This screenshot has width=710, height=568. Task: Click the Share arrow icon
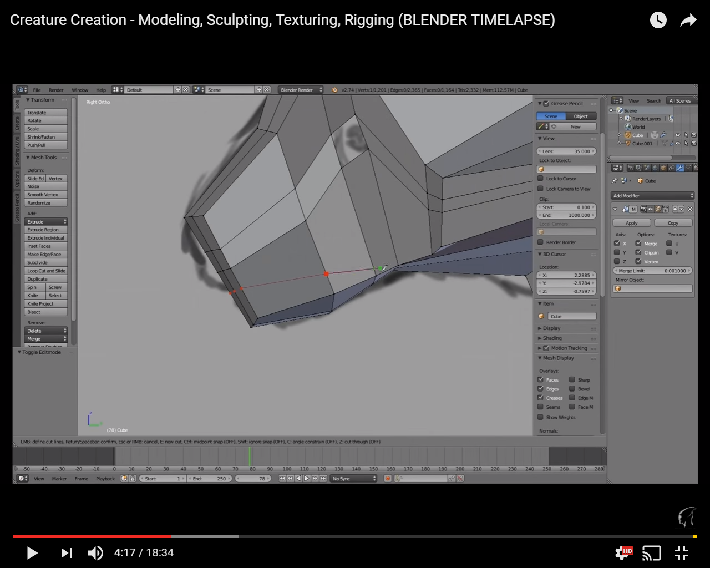pyautogui.click(x=688, y=21)
